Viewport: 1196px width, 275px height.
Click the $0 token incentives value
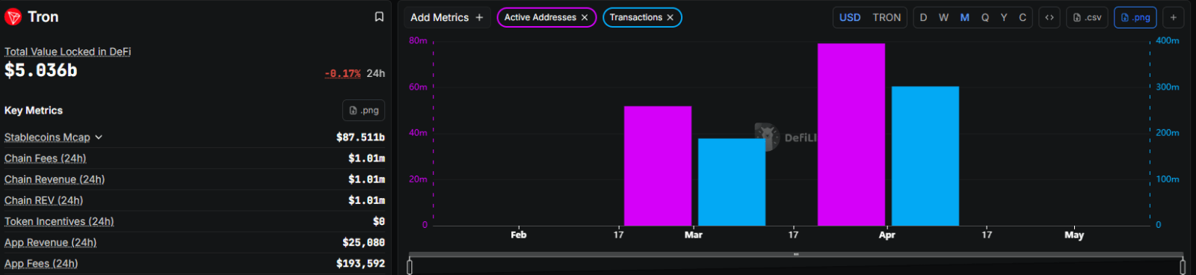pos(379,221)
